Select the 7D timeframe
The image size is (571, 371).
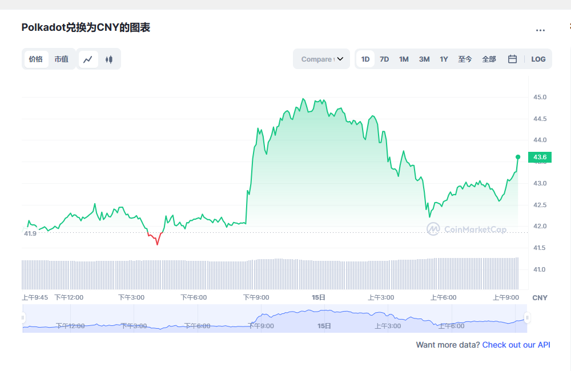(x=384, y=59)
